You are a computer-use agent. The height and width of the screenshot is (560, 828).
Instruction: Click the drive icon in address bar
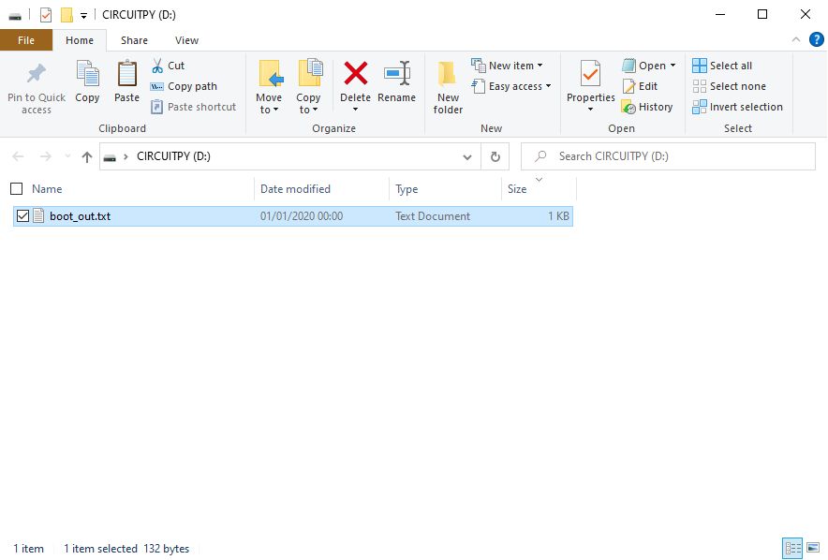[x=110, y=156]
